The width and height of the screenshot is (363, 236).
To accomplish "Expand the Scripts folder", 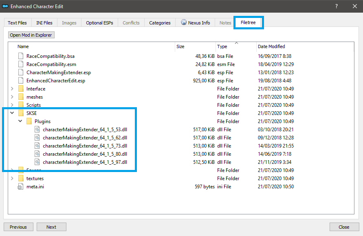I will pyautogui.click(x=12, y=105).
